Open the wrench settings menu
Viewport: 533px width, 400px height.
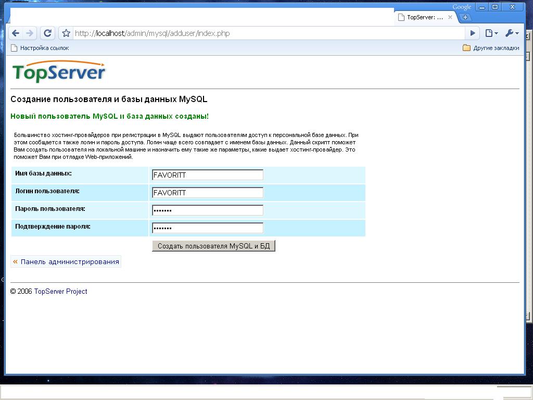512,33
